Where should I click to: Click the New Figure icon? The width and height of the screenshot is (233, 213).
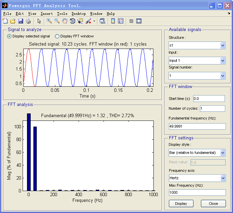click(x=5, y=21)
